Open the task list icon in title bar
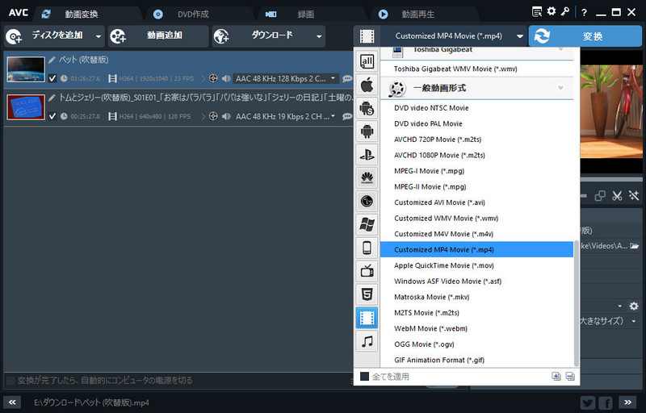 (x=537, y=12)
